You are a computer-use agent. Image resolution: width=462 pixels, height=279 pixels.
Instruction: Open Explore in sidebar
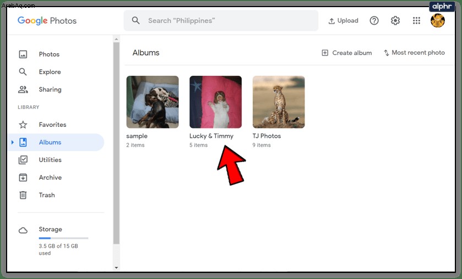(50, 72)
